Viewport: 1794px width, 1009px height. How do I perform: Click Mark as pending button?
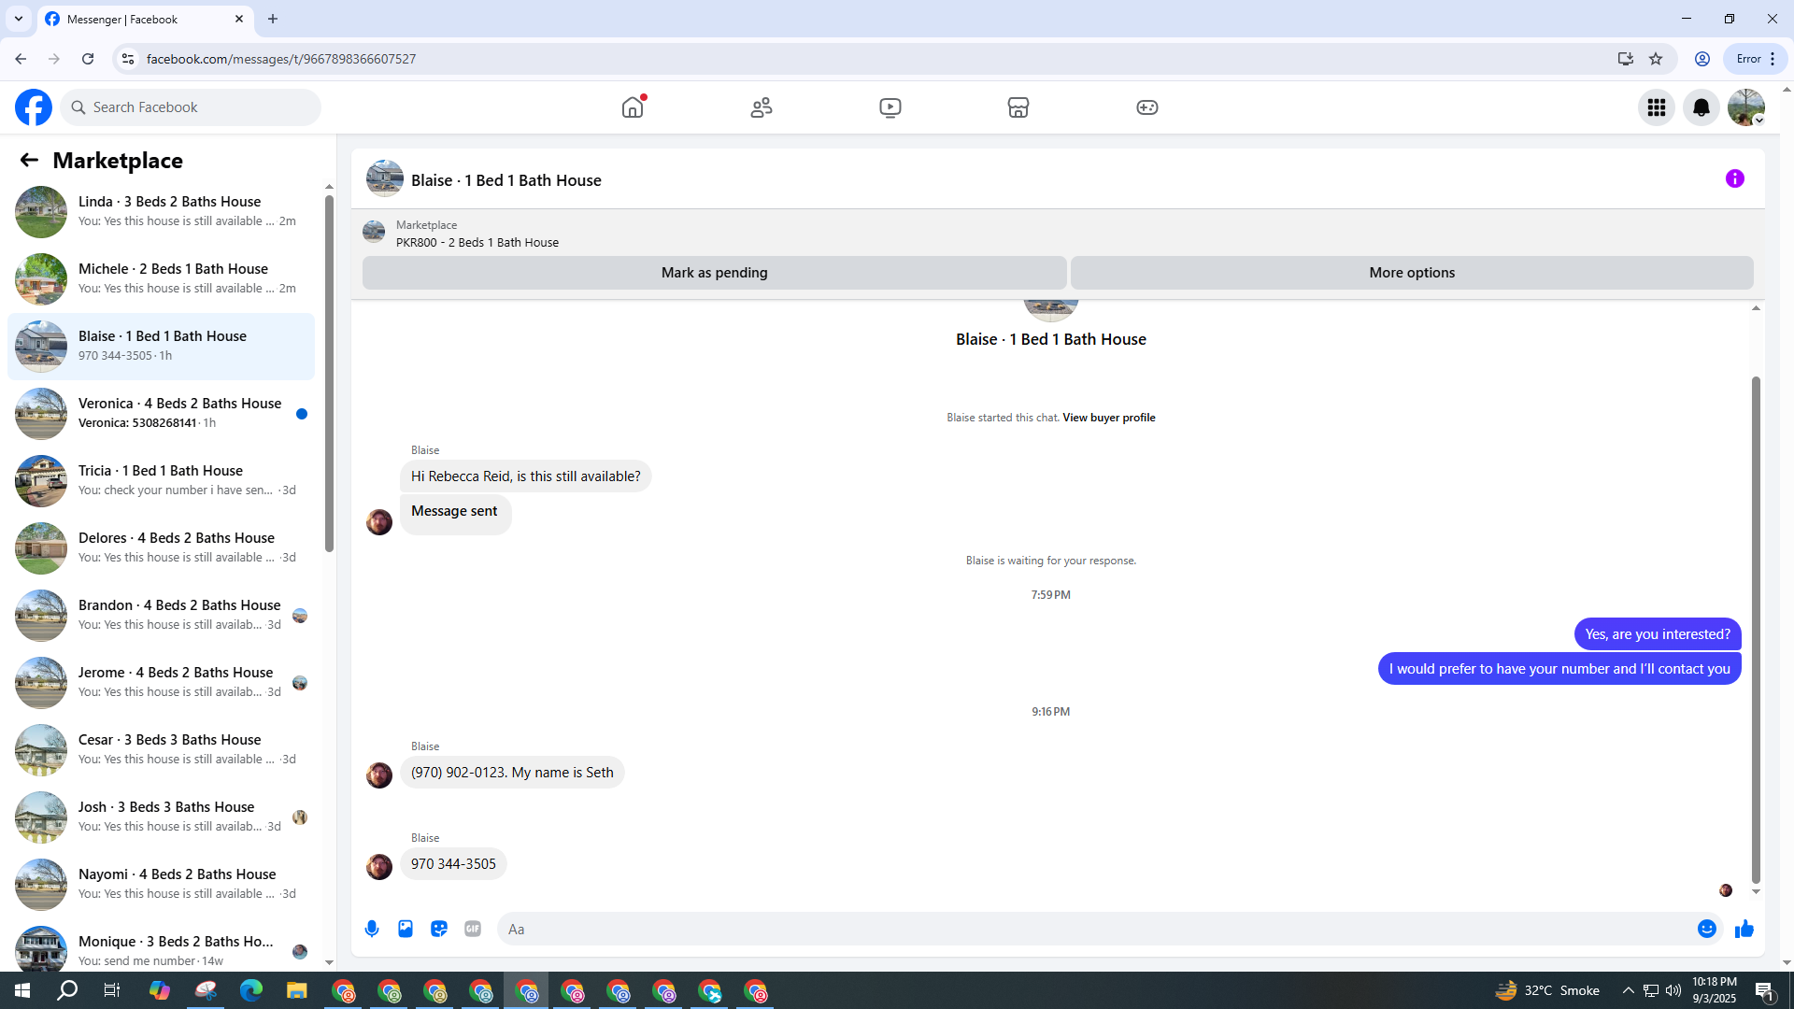[715, 273]
